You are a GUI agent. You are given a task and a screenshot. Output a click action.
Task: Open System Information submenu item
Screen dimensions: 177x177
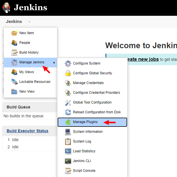click(92, 132)
